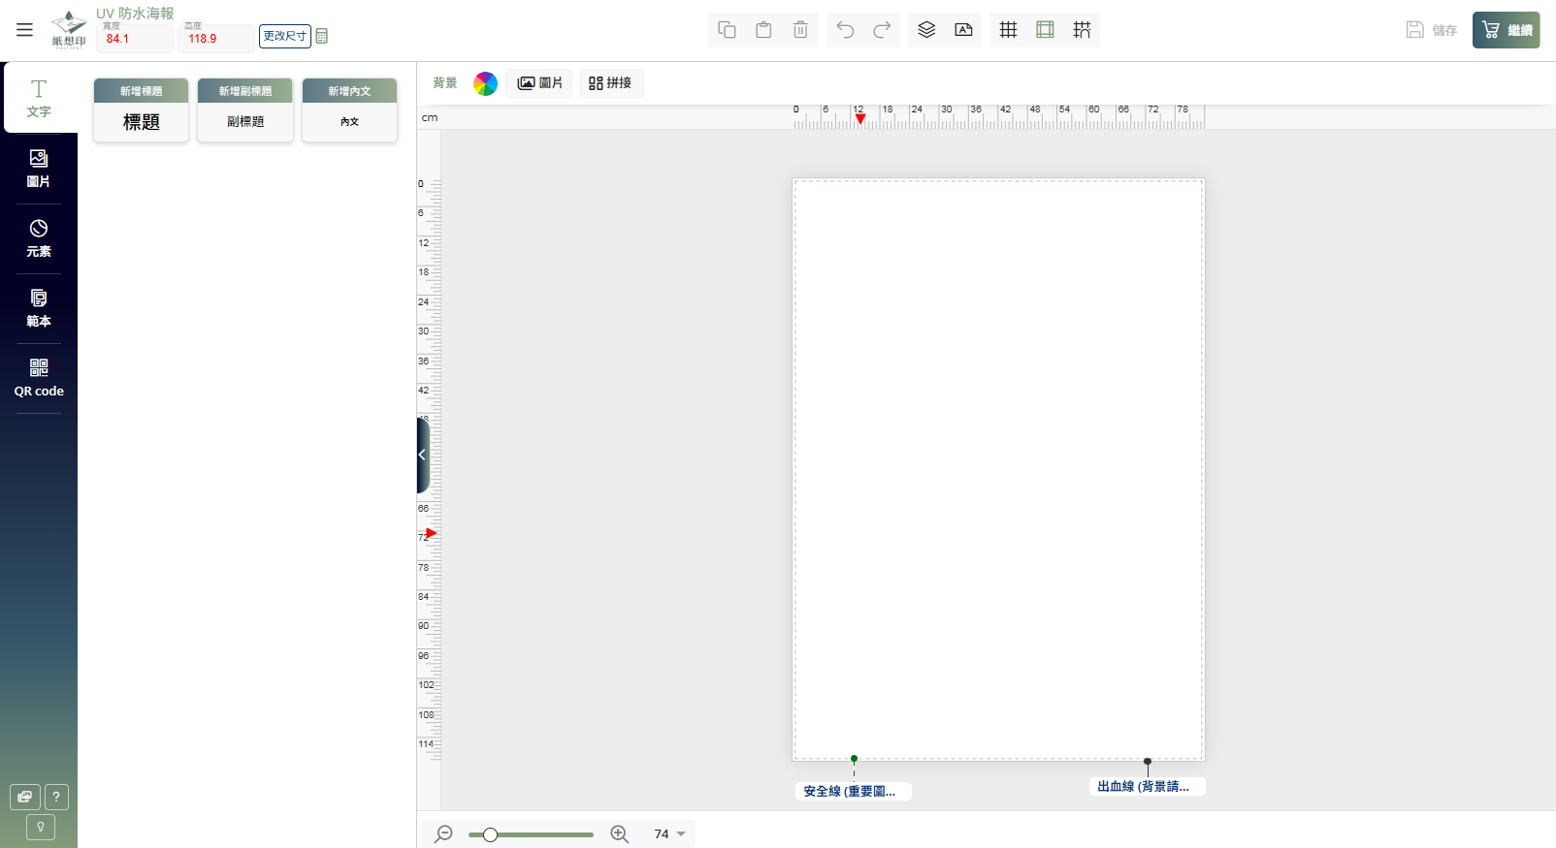Click the UV 防水海報 product title
The width and height of the screenshot is (1556, 848).
(x=135, y=14)
